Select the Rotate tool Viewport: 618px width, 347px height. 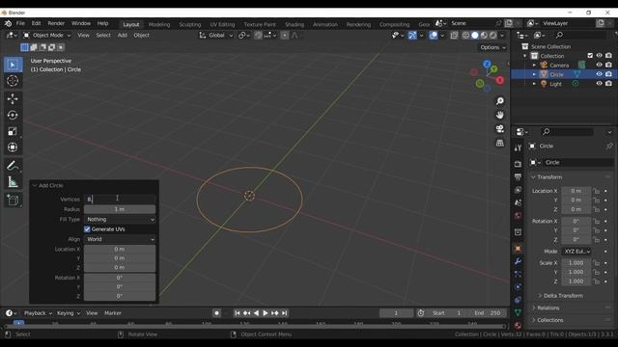pyautogui.click(x=13, y=115)
